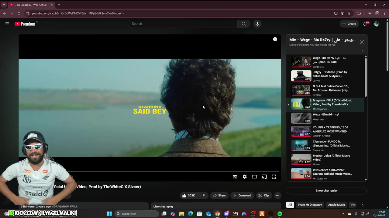Play YOUPPI X TRAPKING playlist video
The width and height of the screenshot is (389, 218).
(x=325, y=131)
